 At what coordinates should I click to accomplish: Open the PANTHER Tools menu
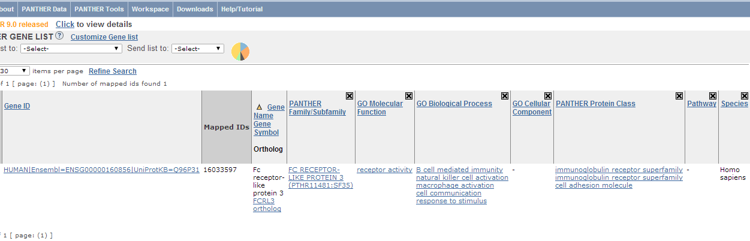coord(99,9)
